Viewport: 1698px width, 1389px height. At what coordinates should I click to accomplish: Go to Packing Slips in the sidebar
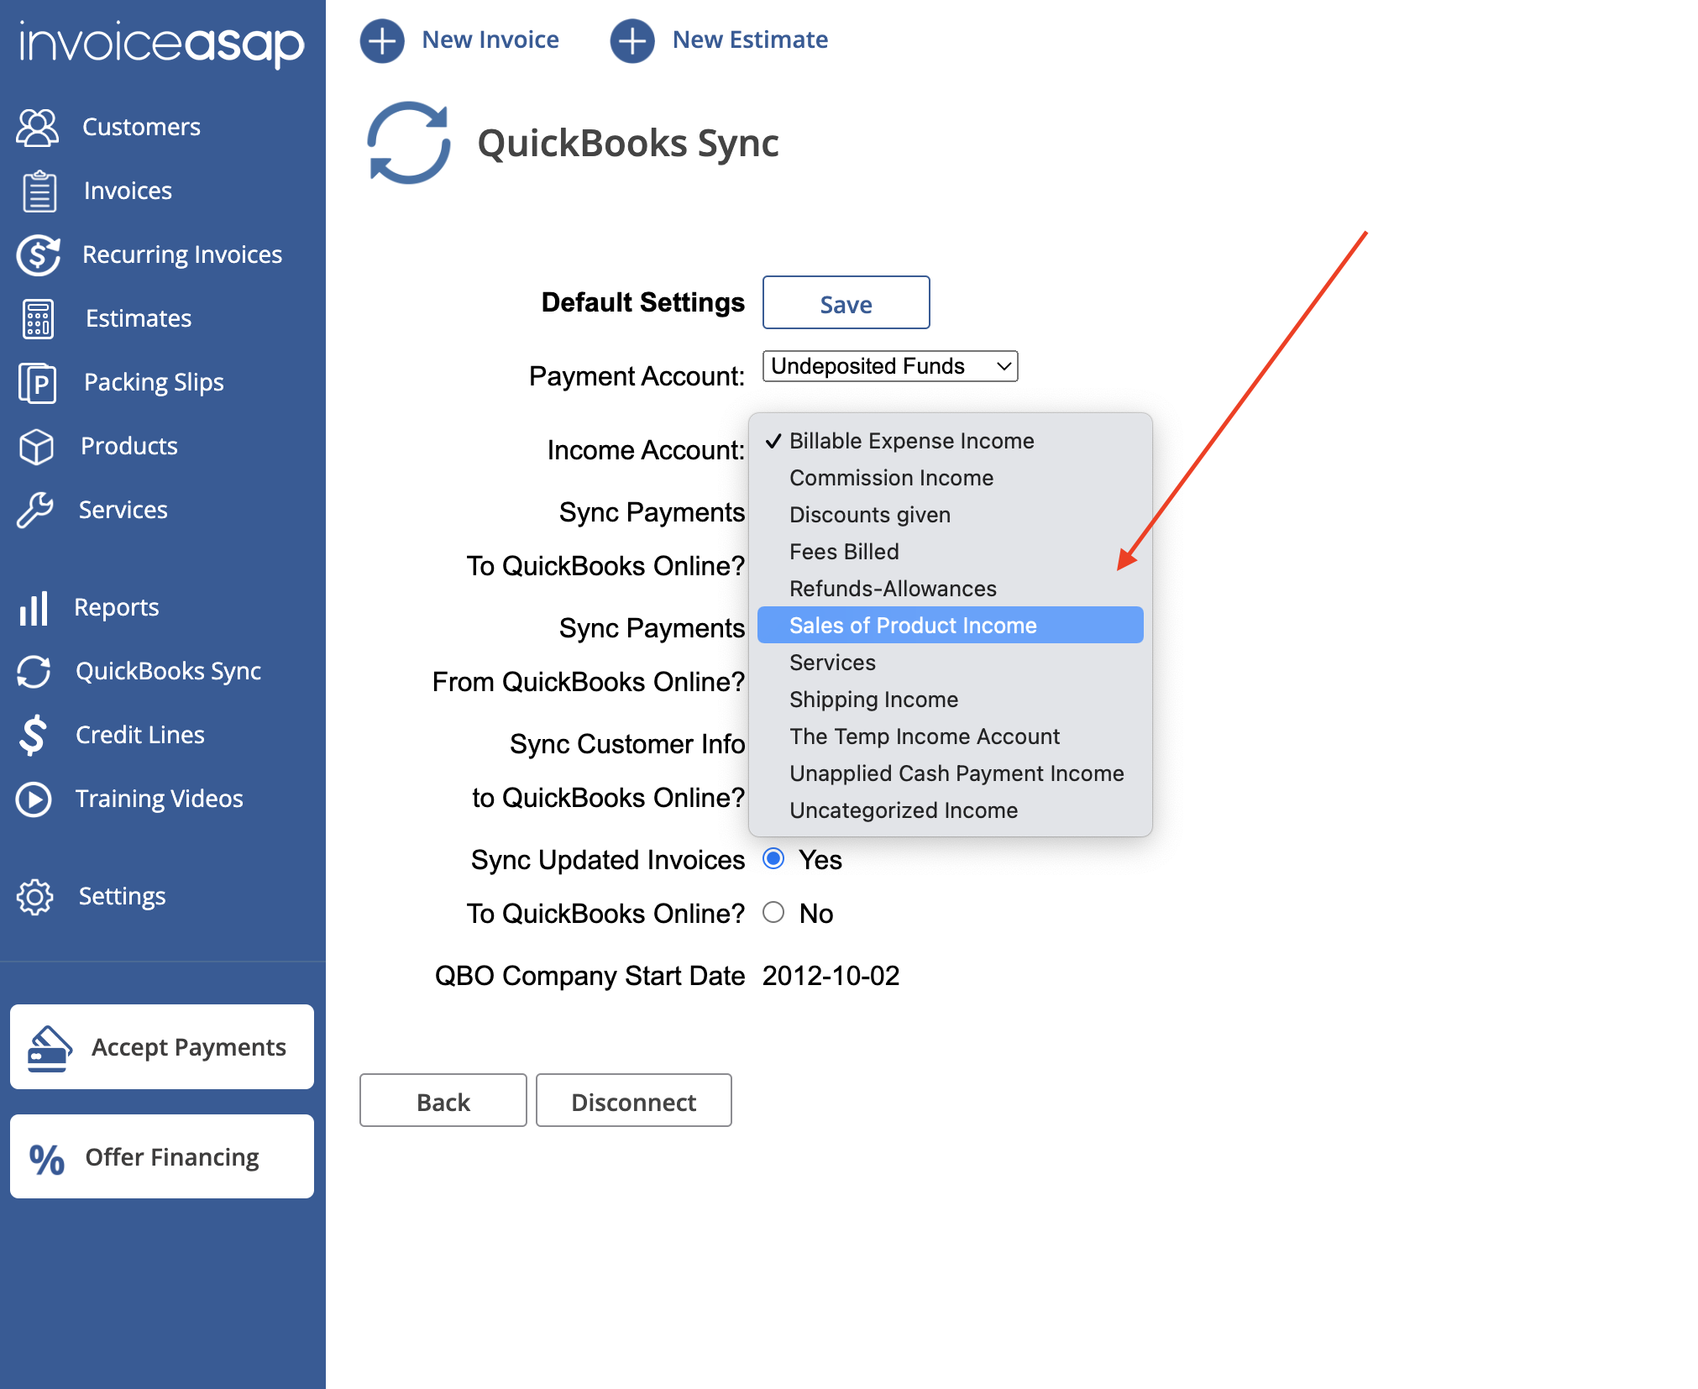pyautogui.click(x=154, y=382)
